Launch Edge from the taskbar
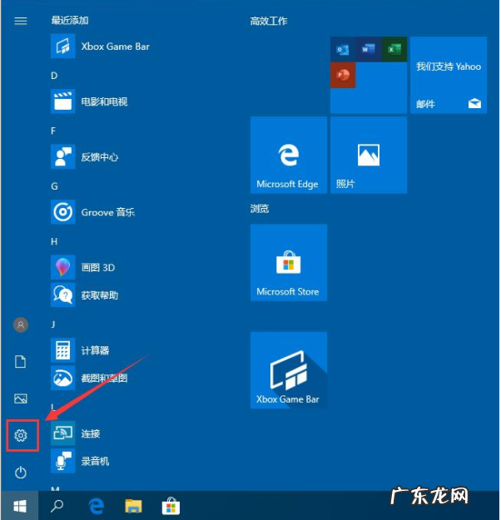This screenshot has height=520, width=501. tap(97, 506)
